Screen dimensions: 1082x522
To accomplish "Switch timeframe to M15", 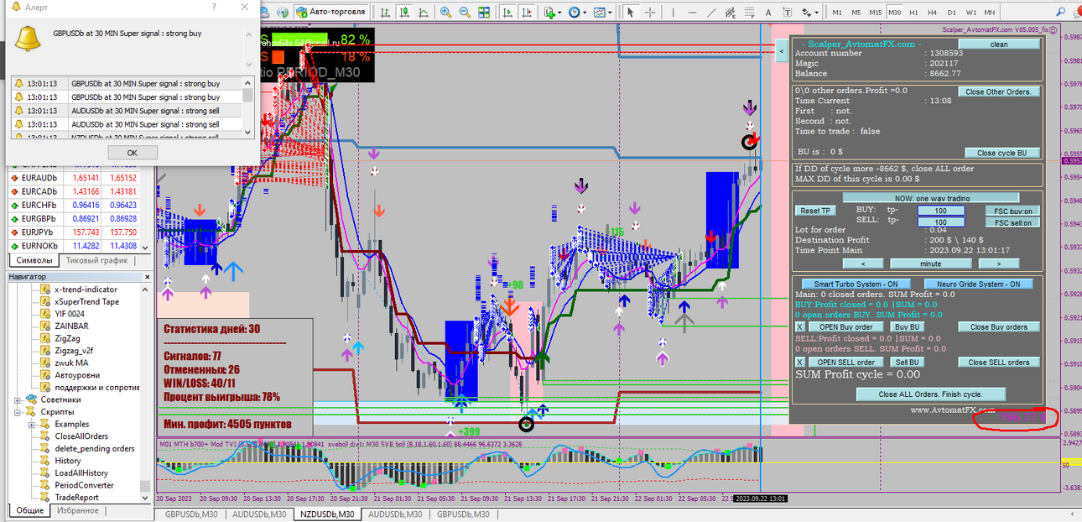I will coord(875,13).
